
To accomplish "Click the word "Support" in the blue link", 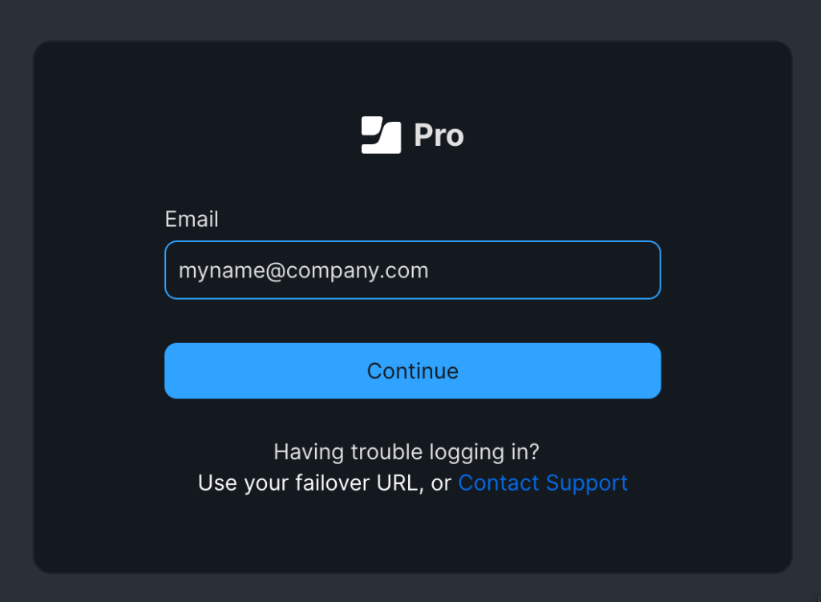I will click(x=586, y=483).
